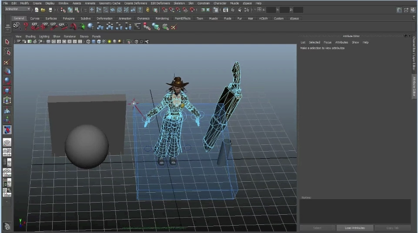
Task: Click the X coordinate input field
Action: coord(270,10)
